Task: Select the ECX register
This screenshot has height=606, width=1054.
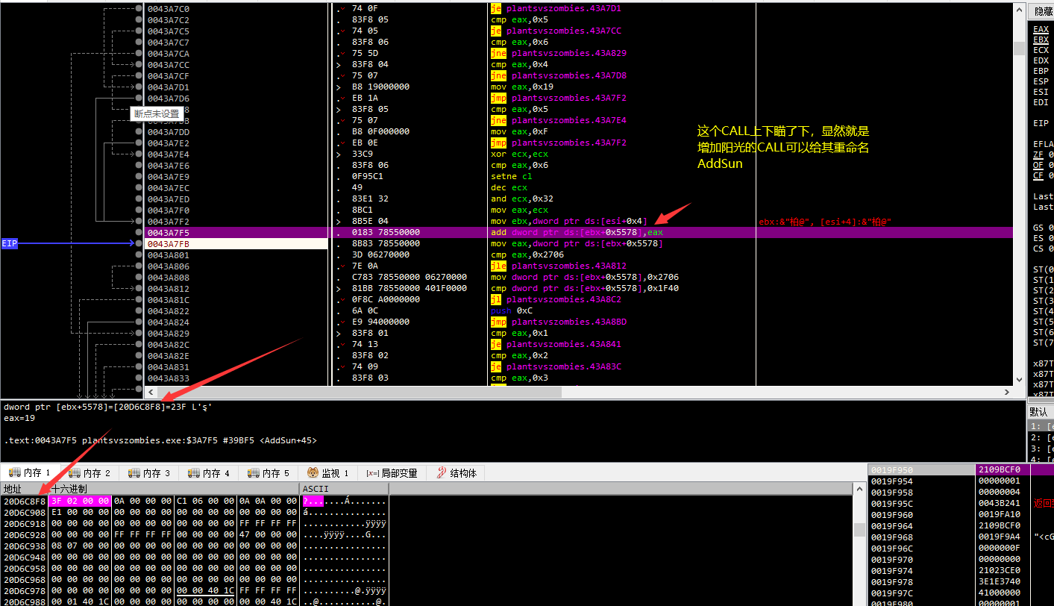Action: (x=1041, y=51)
